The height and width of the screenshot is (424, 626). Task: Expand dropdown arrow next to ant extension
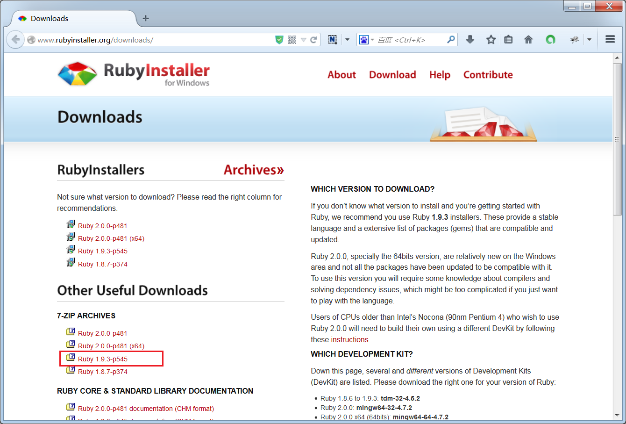590,40
